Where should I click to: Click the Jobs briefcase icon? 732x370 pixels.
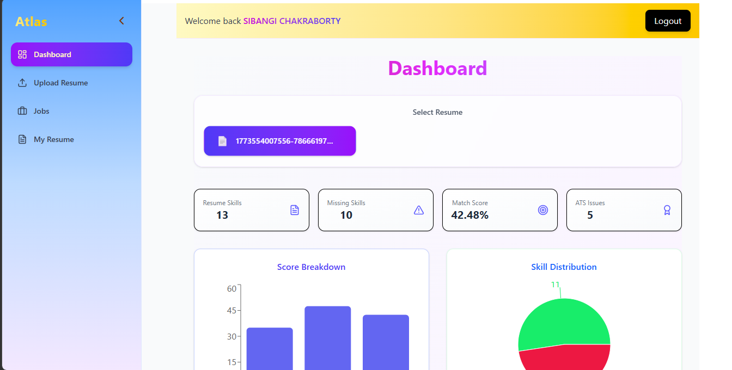pos(22,111)
